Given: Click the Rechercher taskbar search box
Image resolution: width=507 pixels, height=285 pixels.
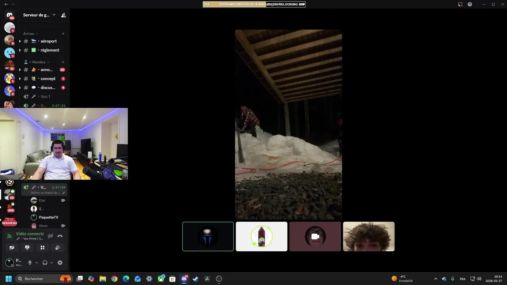Looking at the screenshot, I should click(44, 279).
